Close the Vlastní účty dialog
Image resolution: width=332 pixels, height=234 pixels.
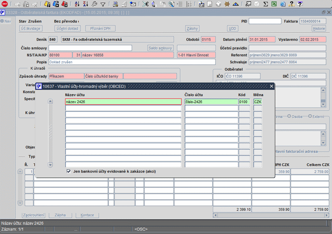point(271,86)
